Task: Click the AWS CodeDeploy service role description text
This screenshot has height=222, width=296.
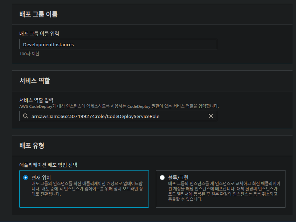Action: click(x=119, y=106)
